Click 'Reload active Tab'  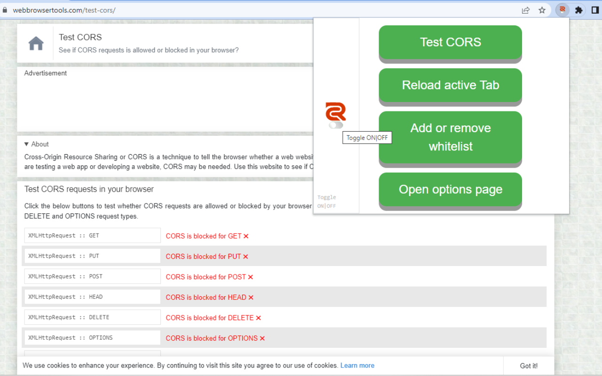450,85
